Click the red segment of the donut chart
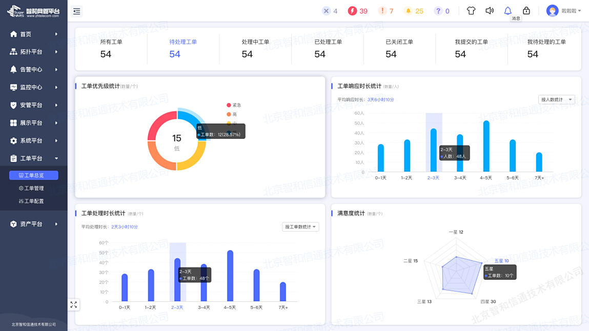The height and width of the screenshot is (331, 589). tap(158, 123)
